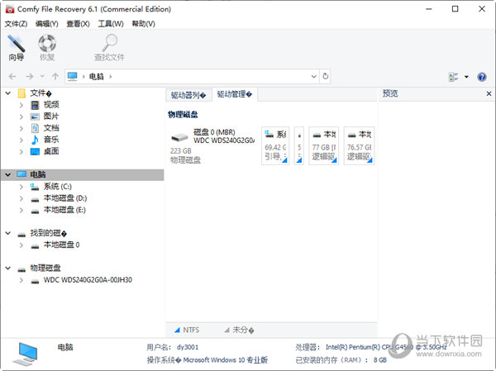The width and height of the screenshot is (496, 371).
Task: Open the 帮助(V) menu
Action: [144, 24]
